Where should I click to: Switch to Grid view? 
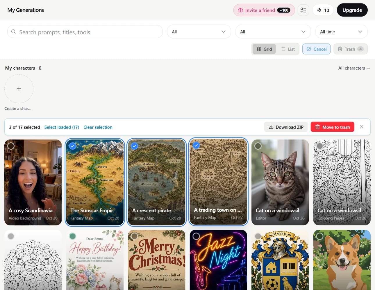pos(264,49)
